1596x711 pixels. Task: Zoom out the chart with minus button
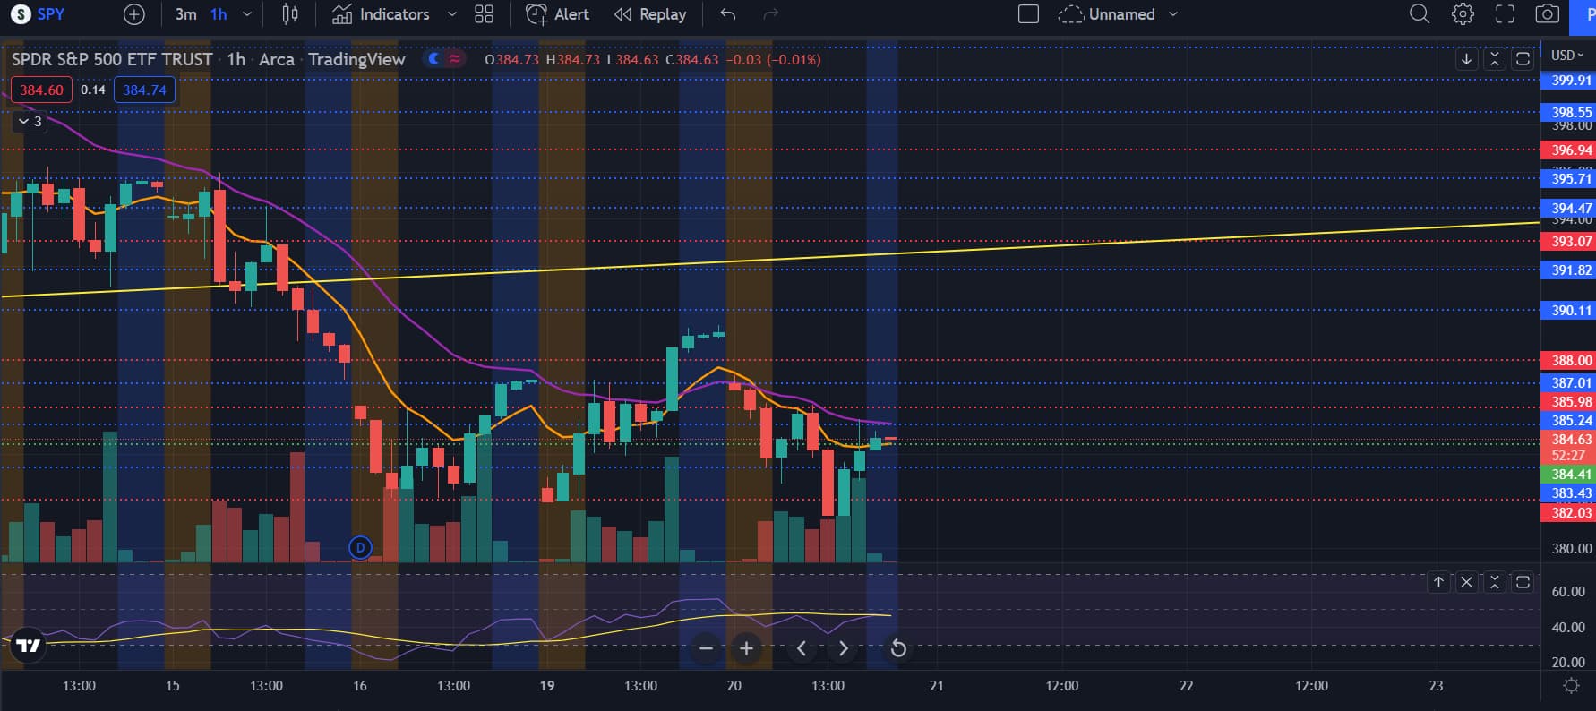(x=706, y=648)
